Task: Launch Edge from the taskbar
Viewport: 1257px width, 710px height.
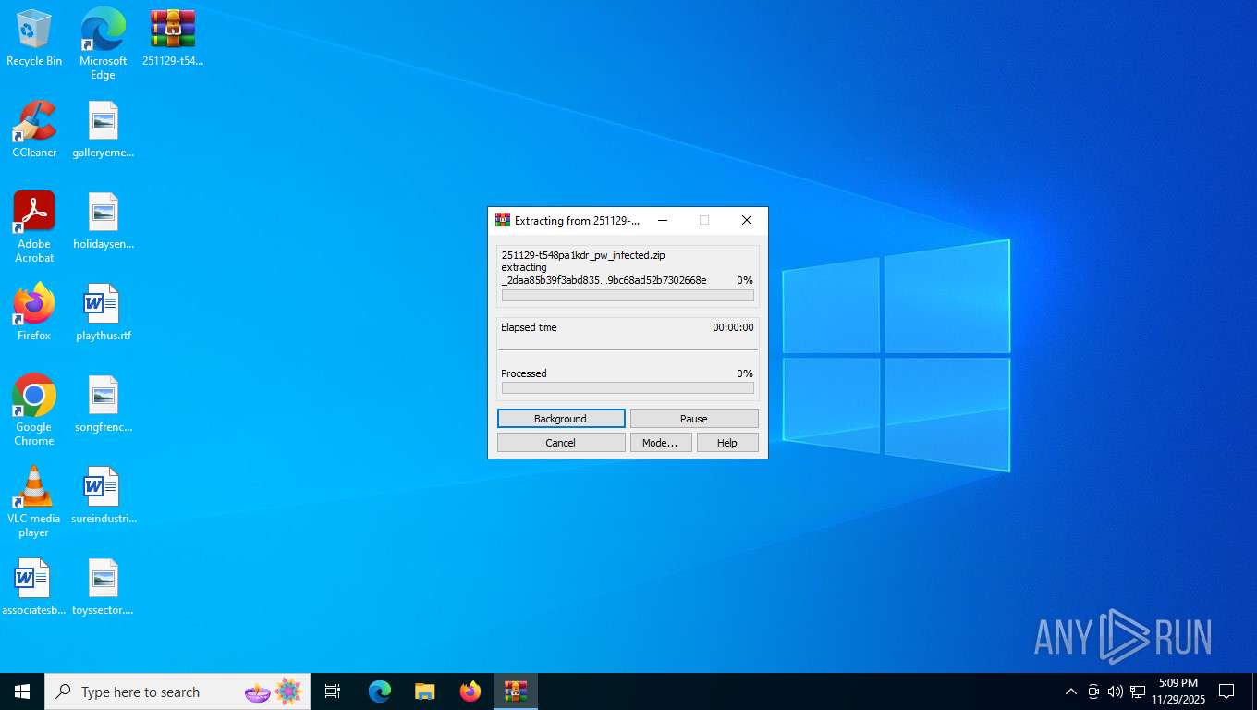Action: [x=380, y=692]
